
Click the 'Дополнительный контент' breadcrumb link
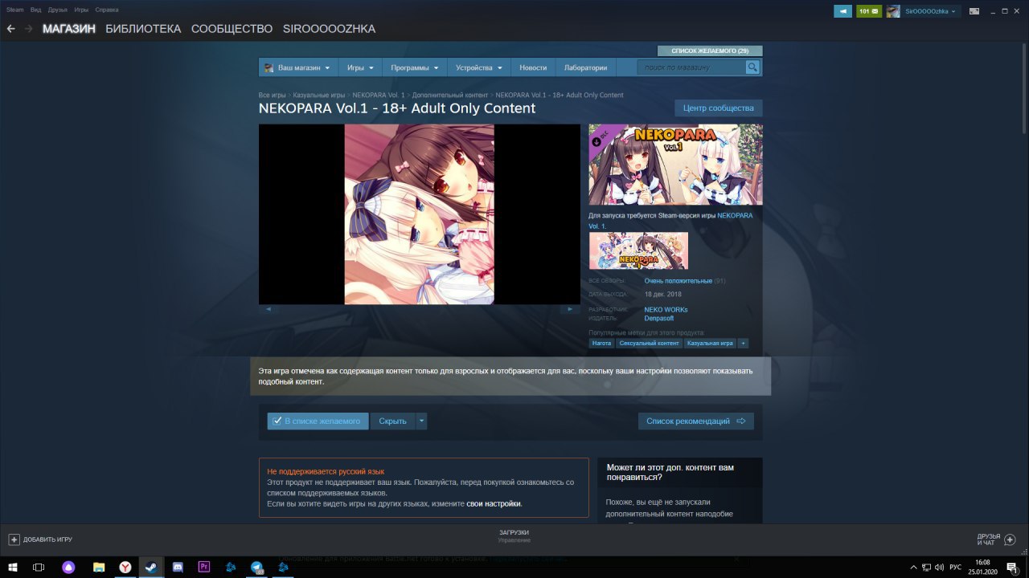[449, 95]
